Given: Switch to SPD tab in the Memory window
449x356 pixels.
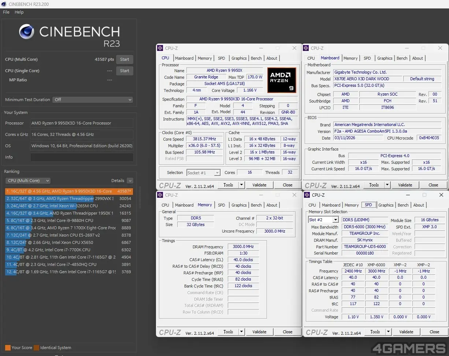Looking at the screenshot, I should pos(222,205).
